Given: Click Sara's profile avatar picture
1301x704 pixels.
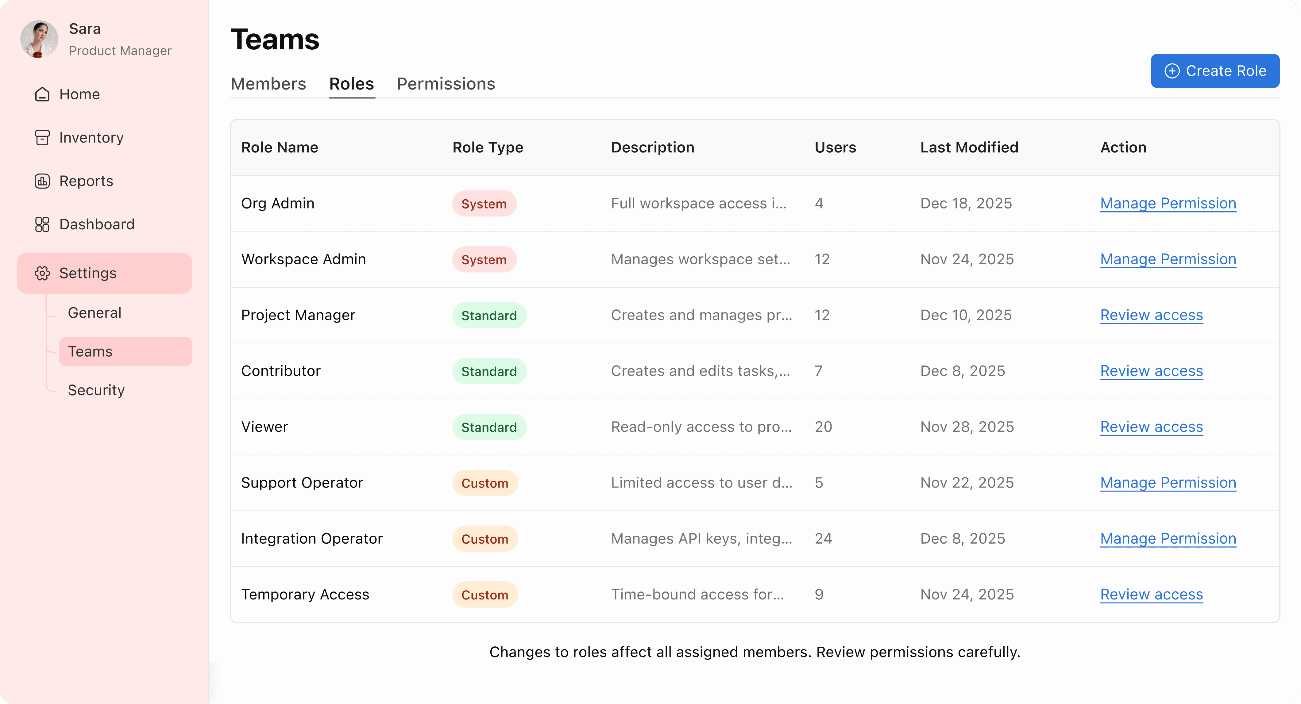Looking at the screenshot, I should 39,39.
